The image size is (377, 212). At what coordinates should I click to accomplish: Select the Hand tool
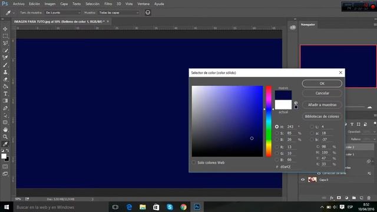pyautogui.click(x=5, y=130)
